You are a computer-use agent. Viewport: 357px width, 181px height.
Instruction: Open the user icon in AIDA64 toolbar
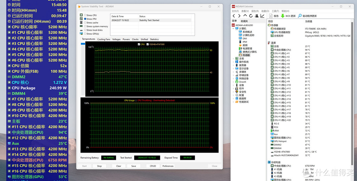click(257, 16)
